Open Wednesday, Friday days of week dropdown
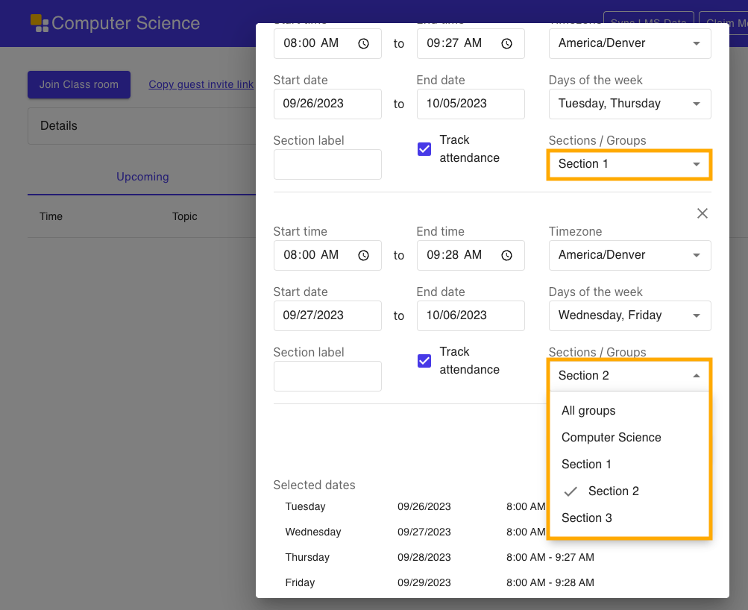 point(629,315)
